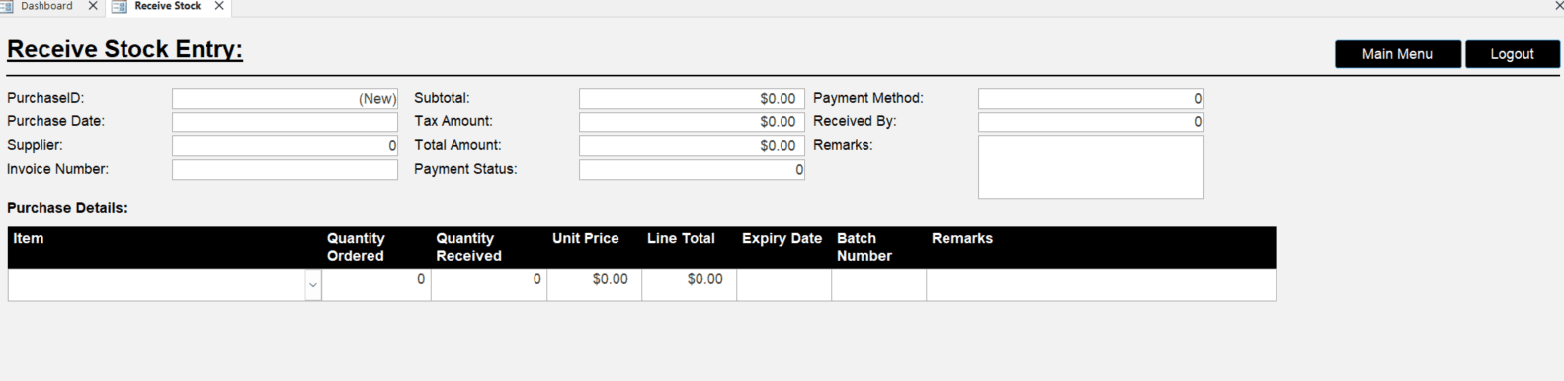
Task: Click the Receive Stock tab form icon
Action: (120, 7)
